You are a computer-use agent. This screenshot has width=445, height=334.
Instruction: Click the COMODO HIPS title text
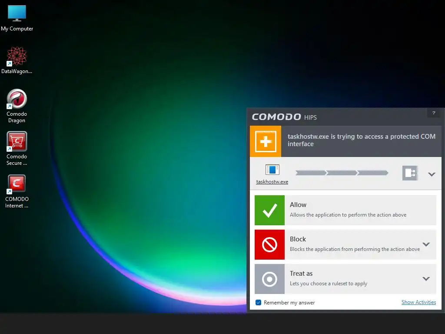(284, 117)
